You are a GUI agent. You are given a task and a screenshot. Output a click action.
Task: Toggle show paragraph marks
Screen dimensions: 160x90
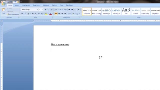pyautogui.click(x=79, y=9)
